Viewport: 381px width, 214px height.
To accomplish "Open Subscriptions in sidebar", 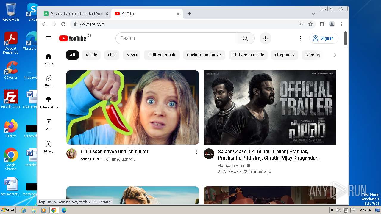I will coord(49,103).
